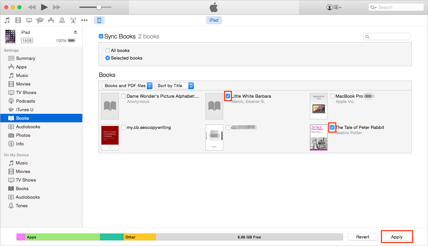This screenshot has width=428, height=246.
Task: Click the iTunes search field
Action: 396,7
